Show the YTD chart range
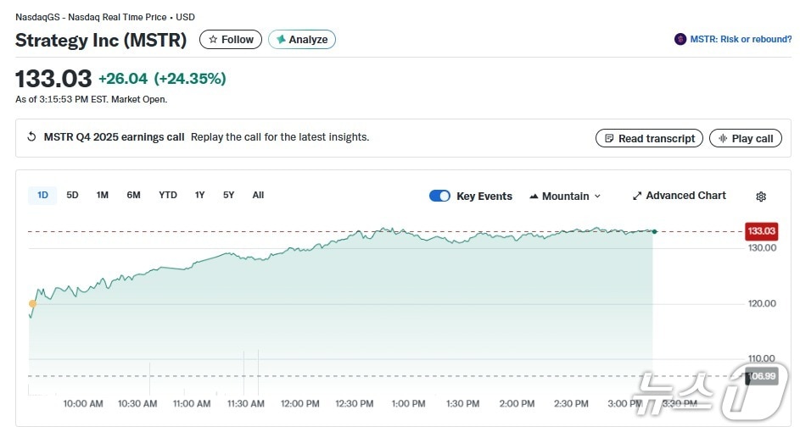This screenshot has height=432, width=800. [168, 196]
